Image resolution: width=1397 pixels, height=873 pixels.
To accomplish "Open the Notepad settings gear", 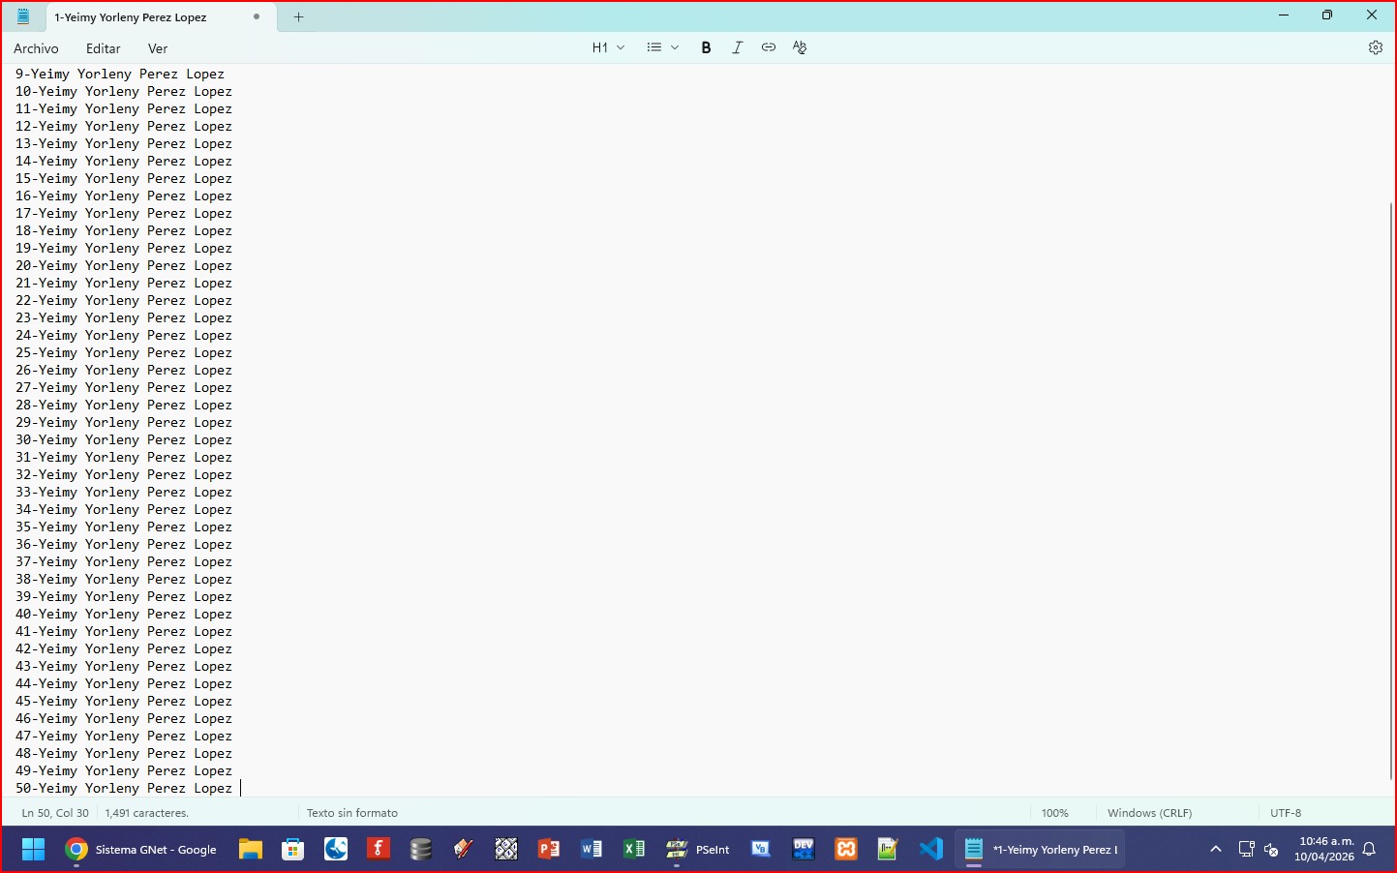I will coord(1375,47).
